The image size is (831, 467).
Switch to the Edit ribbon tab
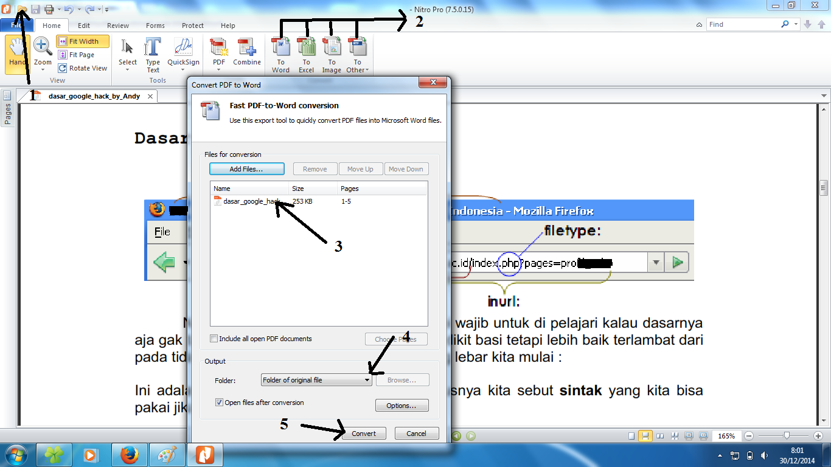pos(84,26)
